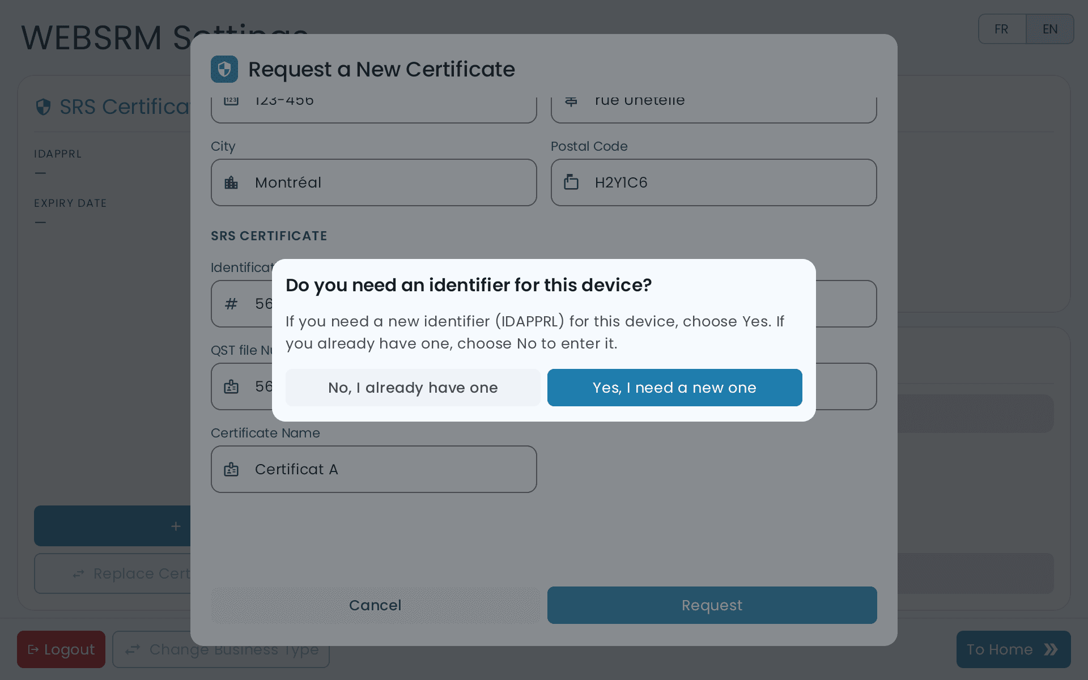This screenshot has width=1088, height=680.
Task: Go To Home
Action: [1013, 649]
